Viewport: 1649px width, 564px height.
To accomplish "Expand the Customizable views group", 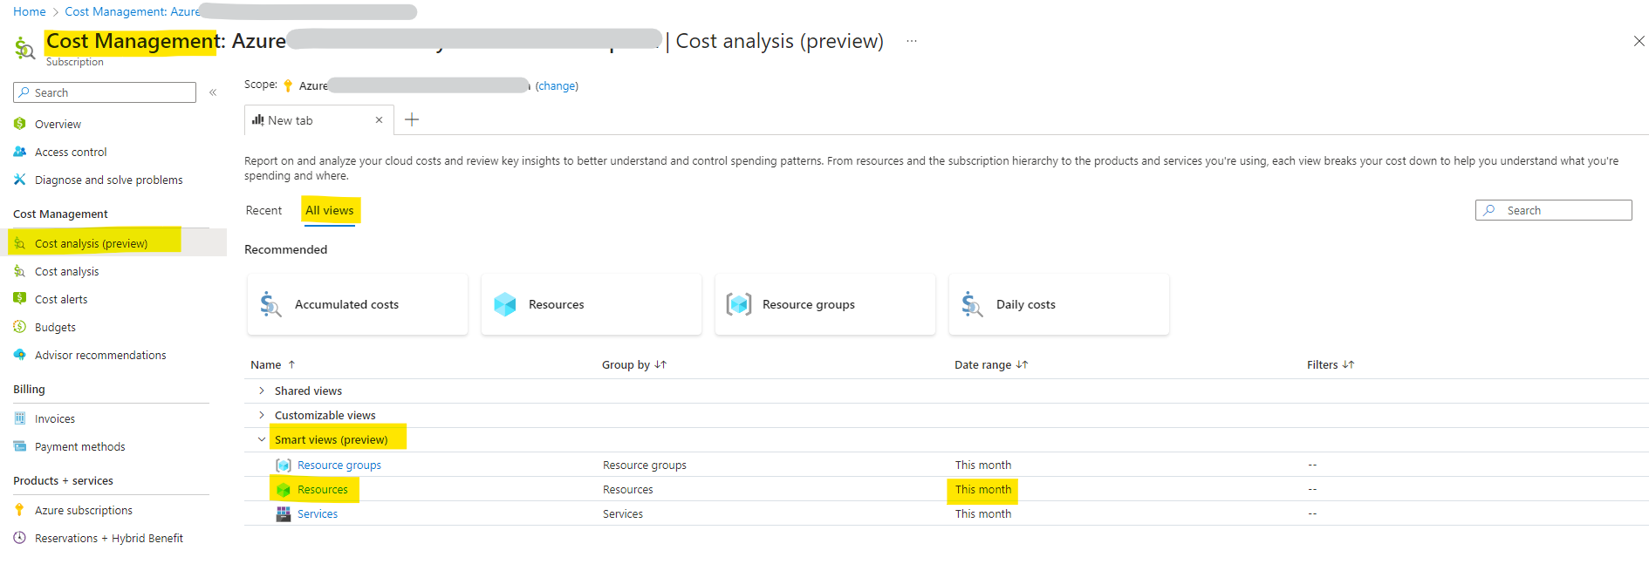I will pyautogui.click(x=262, y=415).
